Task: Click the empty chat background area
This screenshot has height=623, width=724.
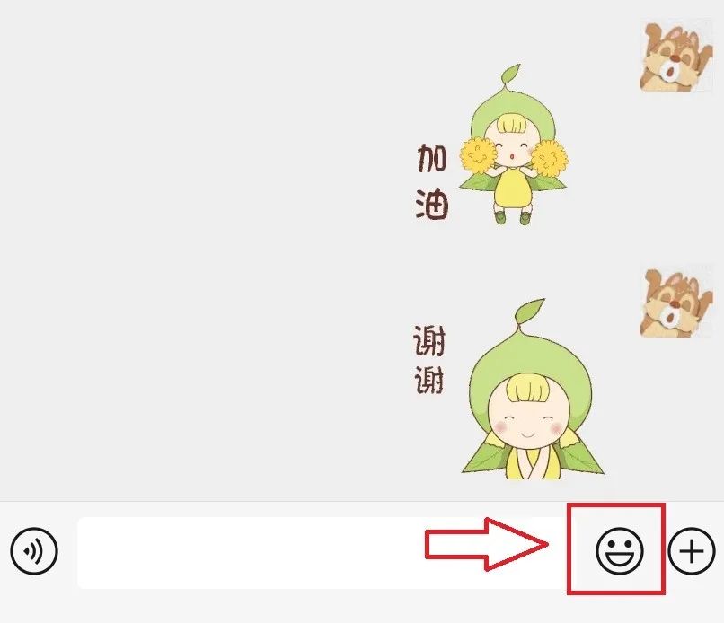Action: [194, 250]
